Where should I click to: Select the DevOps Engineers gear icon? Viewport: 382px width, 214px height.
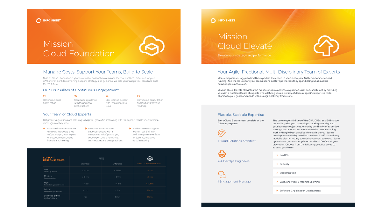(222, 154)
